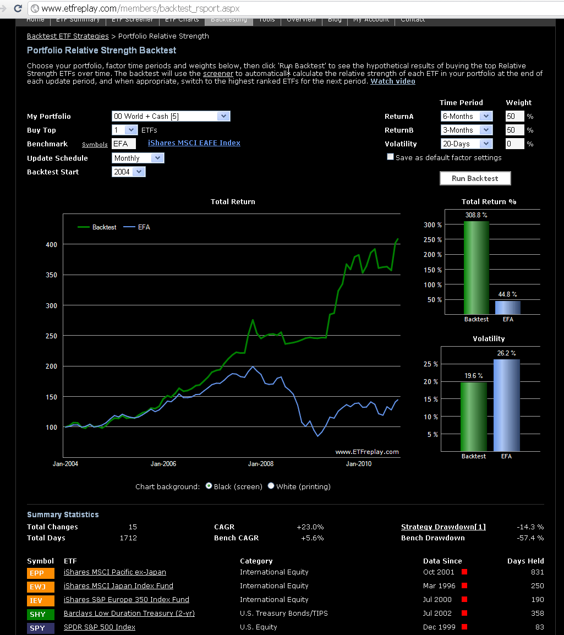The width and height of the screenshot is (564, 635).
Task: Click green Backtest bar in Total Return %
Action: [x=476, y=267]
